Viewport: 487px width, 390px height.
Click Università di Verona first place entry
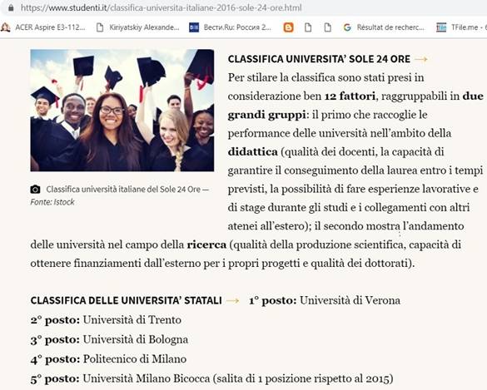click(325, 301)
